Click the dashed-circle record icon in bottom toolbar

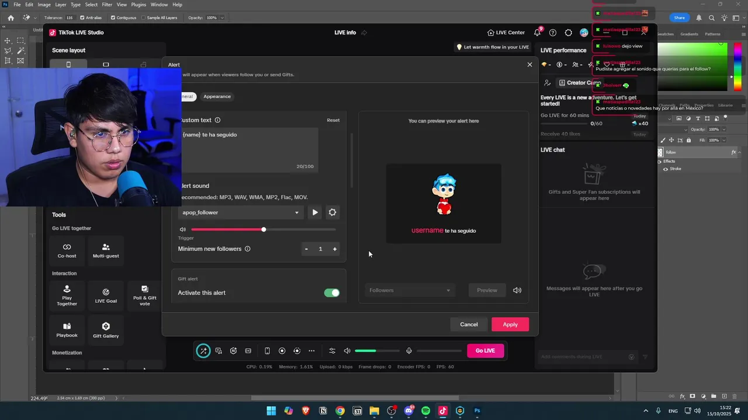[297, 351]
